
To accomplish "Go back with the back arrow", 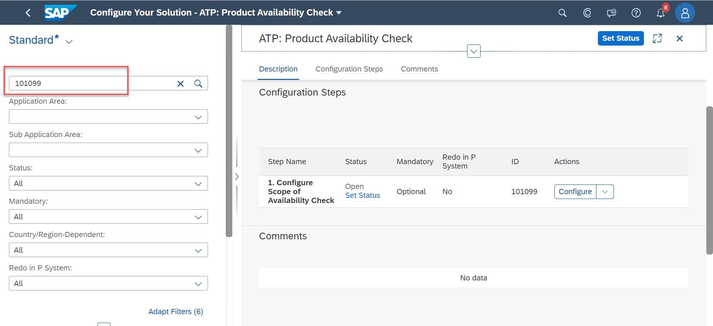I will 28,13.
